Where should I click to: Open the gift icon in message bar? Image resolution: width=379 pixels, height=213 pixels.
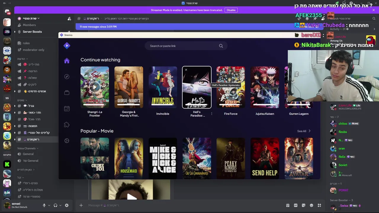(288, 205)
